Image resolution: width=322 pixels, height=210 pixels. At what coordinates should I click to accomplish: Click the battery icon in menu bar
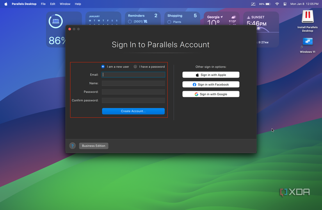point(268,4)
